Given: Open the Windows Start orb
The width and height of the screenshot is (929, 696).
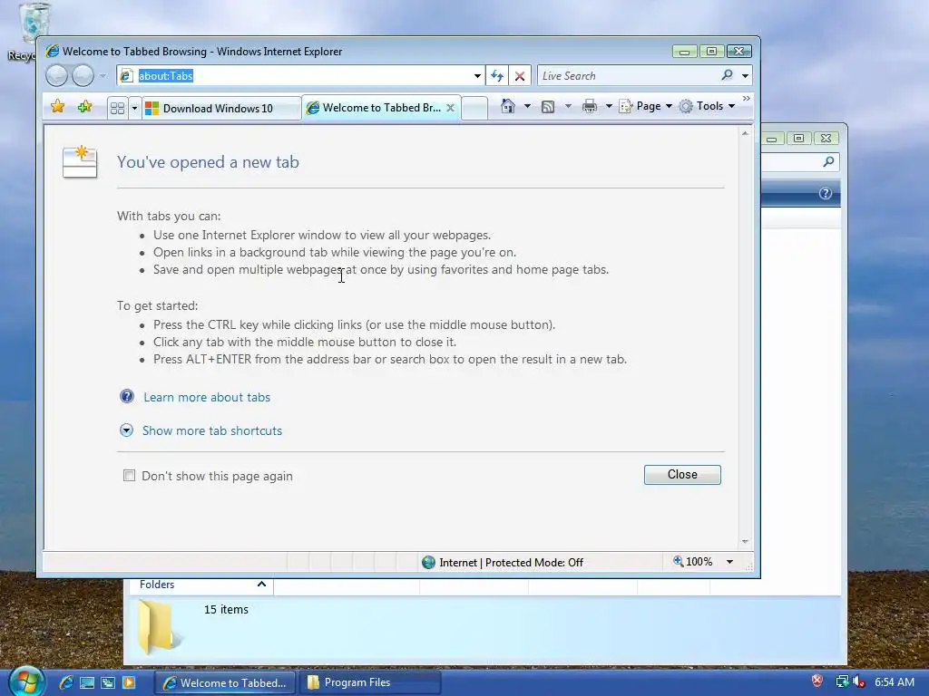Looking at the screenshot, I should pyautogui.click(x=25, y=681).
